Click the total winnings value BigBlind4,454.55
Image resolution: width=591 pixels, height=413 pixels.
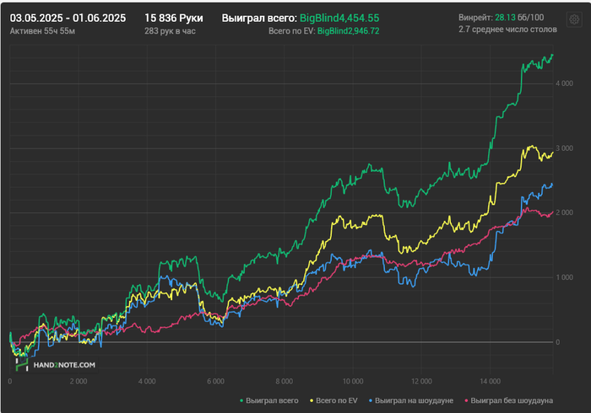coord(339,18)
